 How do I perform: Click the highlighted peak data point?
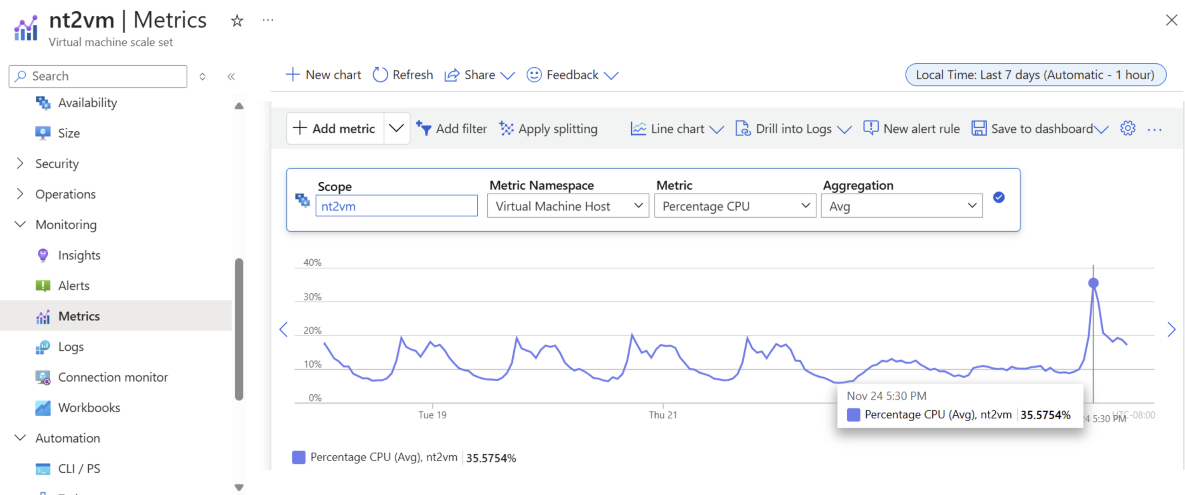[1094, 283]
